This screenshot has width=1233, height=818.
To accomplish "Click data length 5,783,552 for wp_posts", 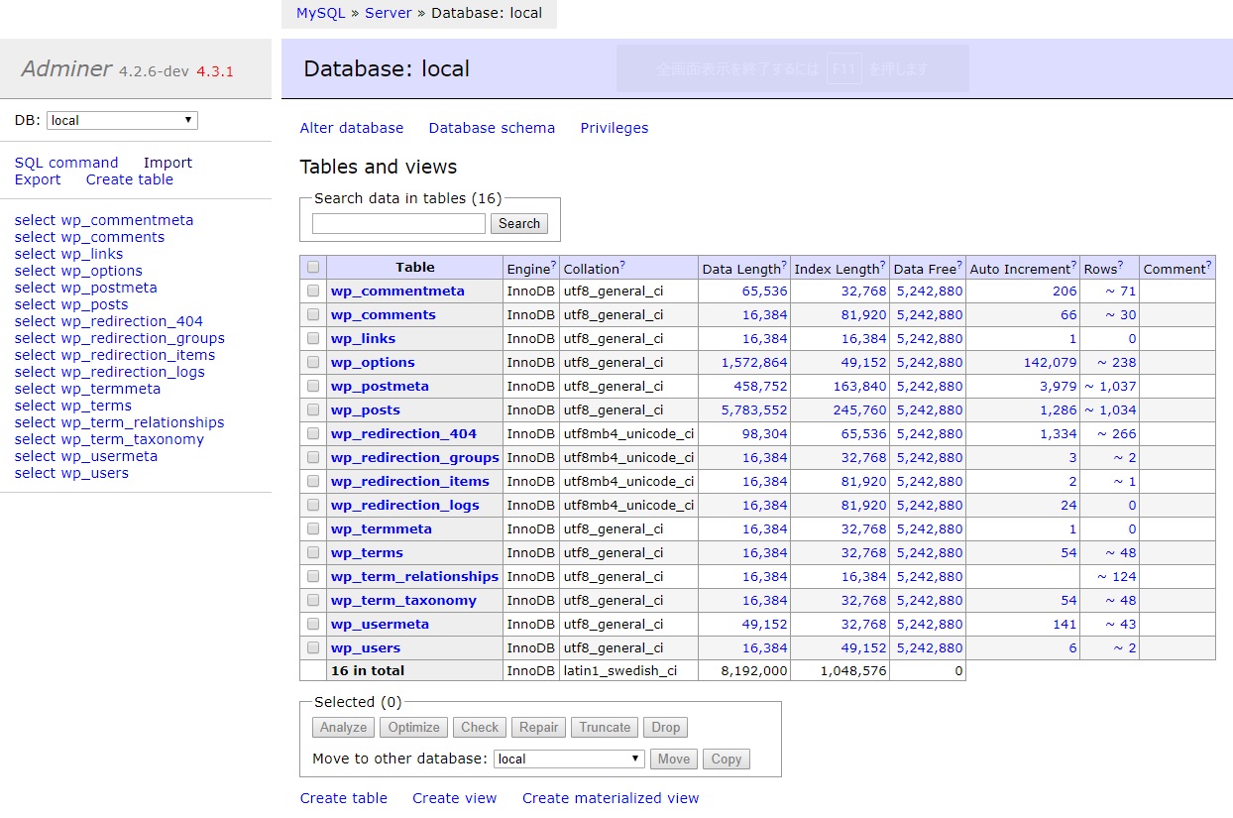I will pyautogui.click(x=754, y=409).
